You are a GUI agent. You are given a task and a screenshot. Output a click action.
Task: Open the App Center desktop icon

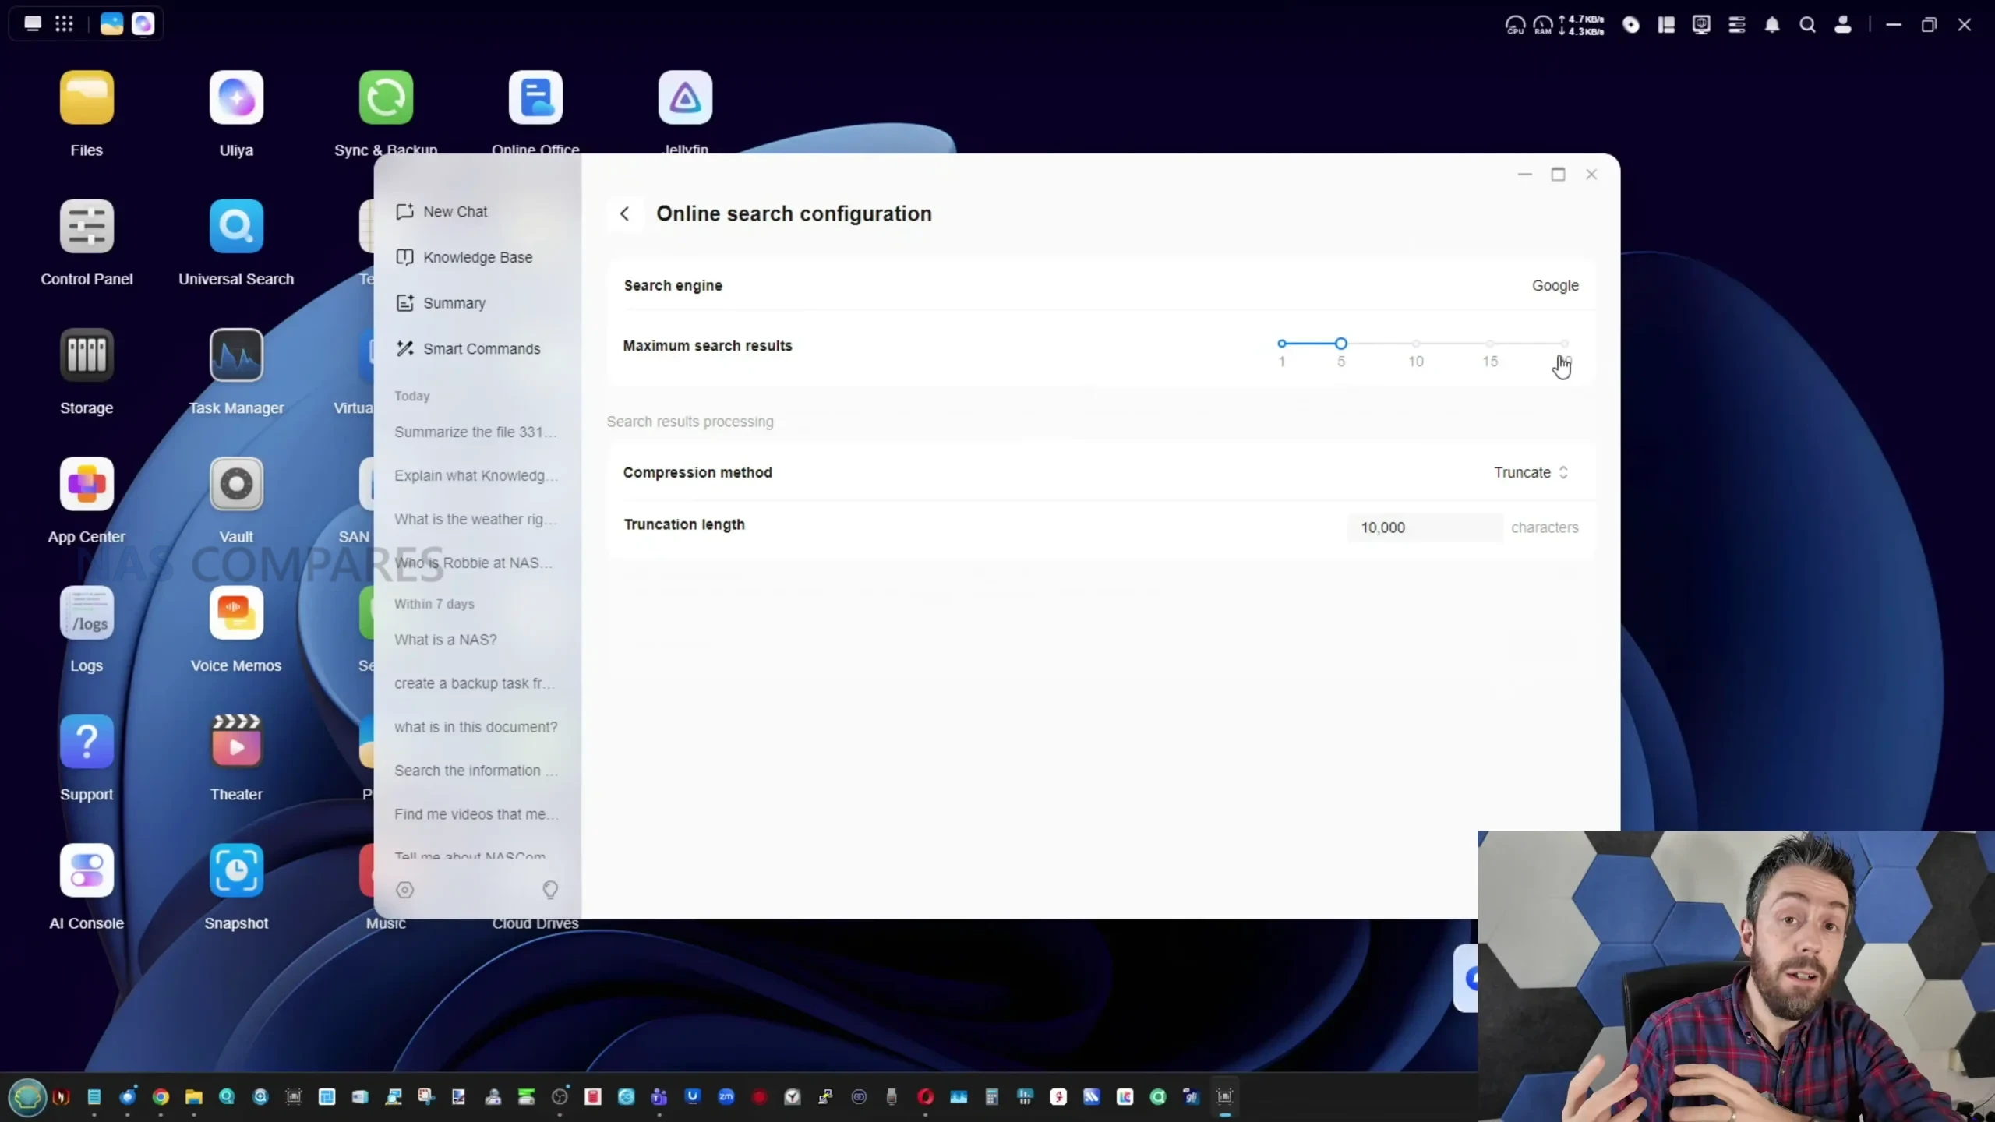87,484
